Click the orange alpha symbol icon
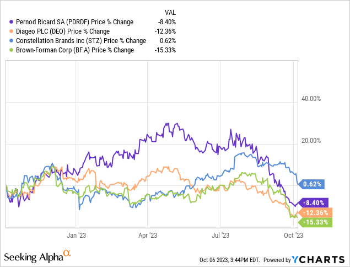Screen dimensions: 350x267 67,254
